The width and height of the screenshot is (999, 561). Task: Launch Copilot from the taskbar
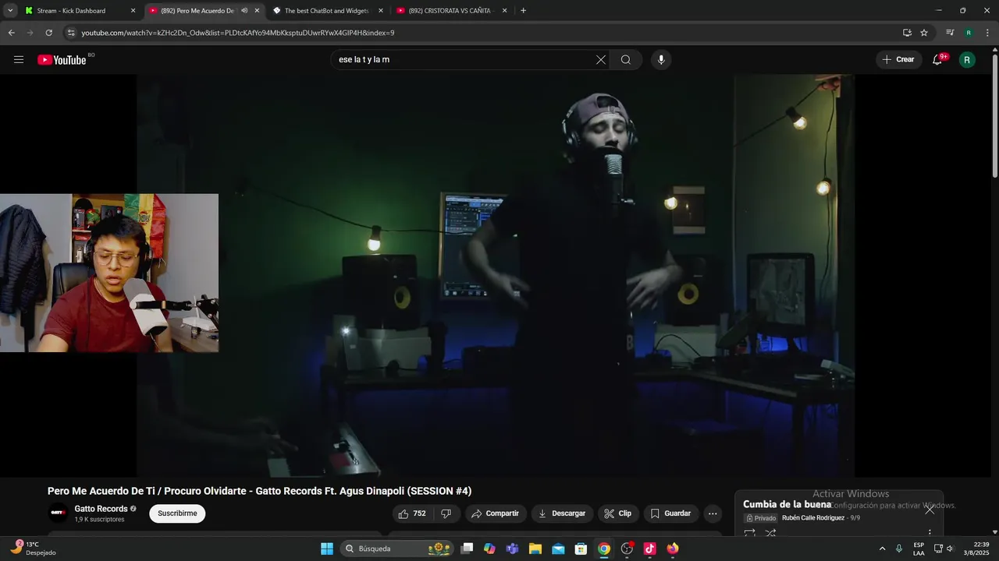tap(489, 549)
